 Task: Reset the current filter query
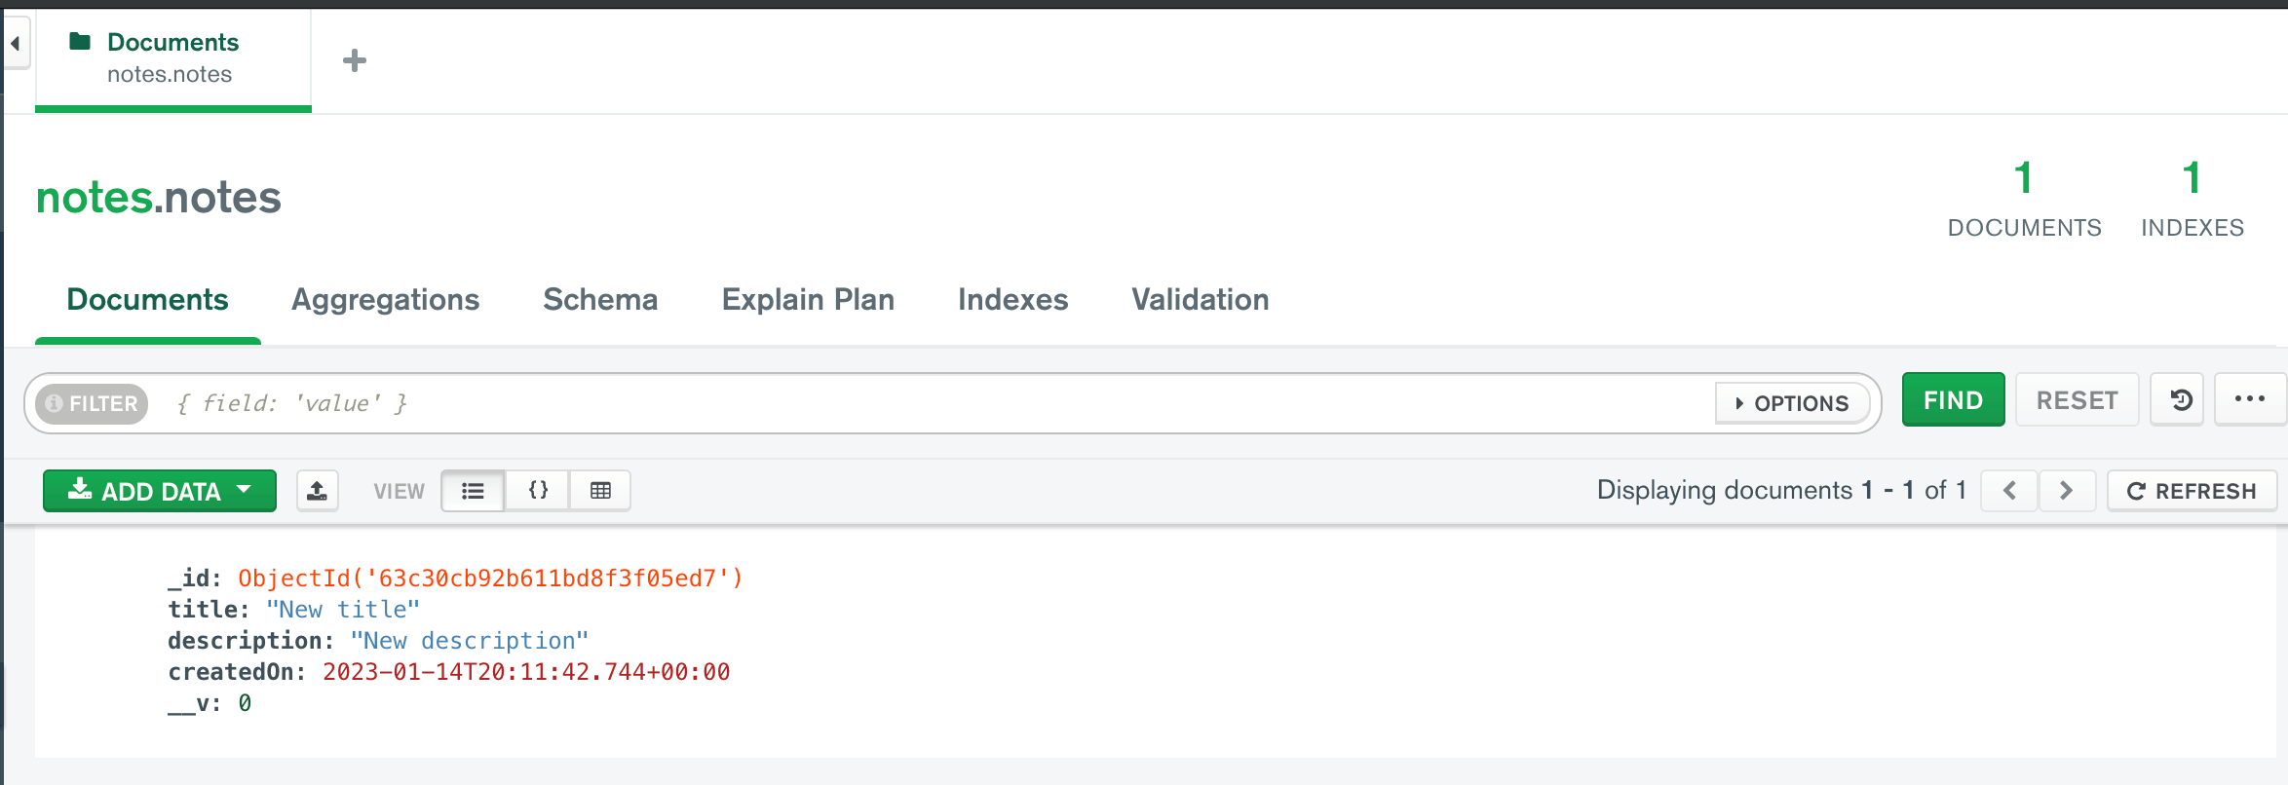click(2077, 399)
